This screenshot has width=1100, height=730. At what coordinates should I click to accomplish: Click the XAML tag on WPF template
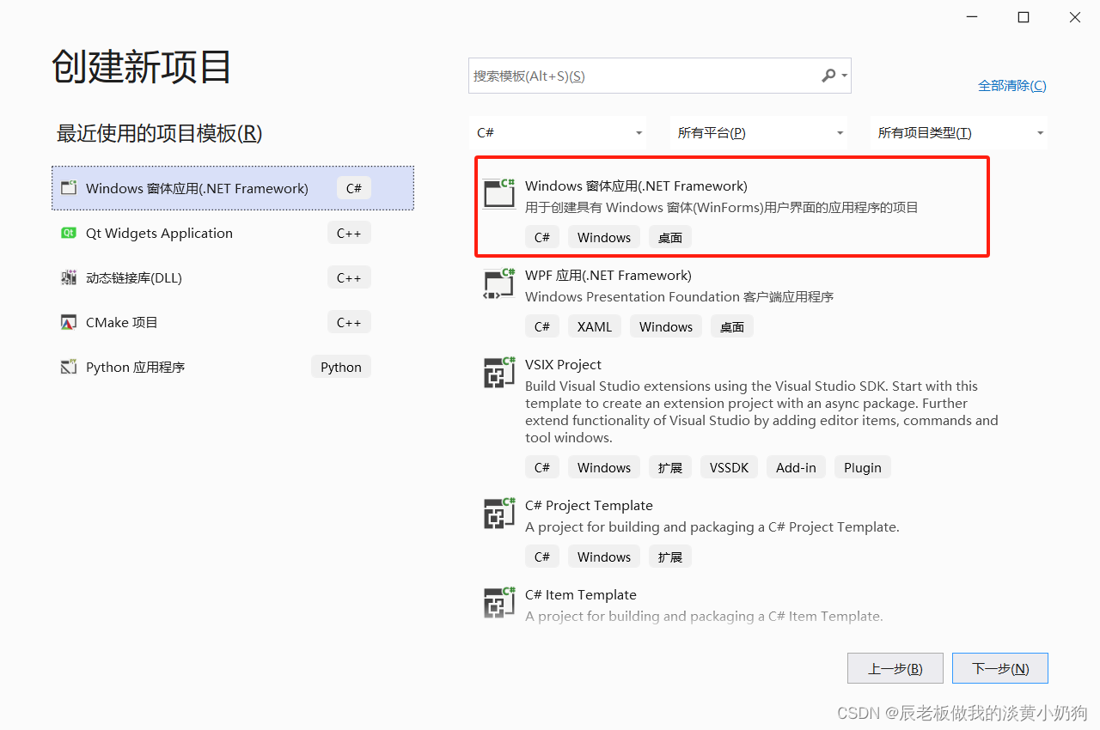(594, 326)
